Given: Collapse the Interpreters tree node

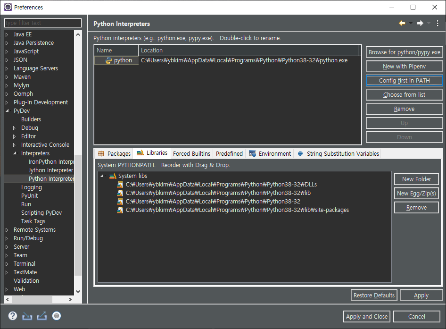Looking at the screenshot, I should 15,153.
